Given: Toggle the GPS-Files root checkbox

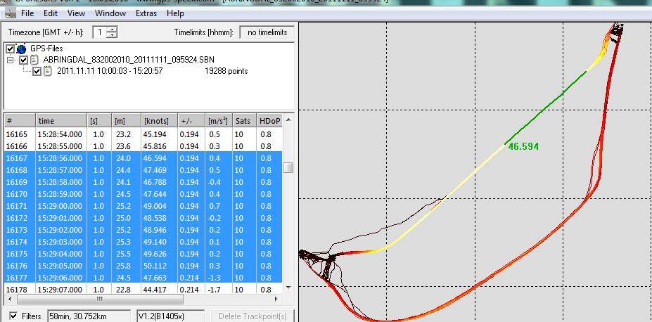Looking at the screenshot, I should (10, 49).
